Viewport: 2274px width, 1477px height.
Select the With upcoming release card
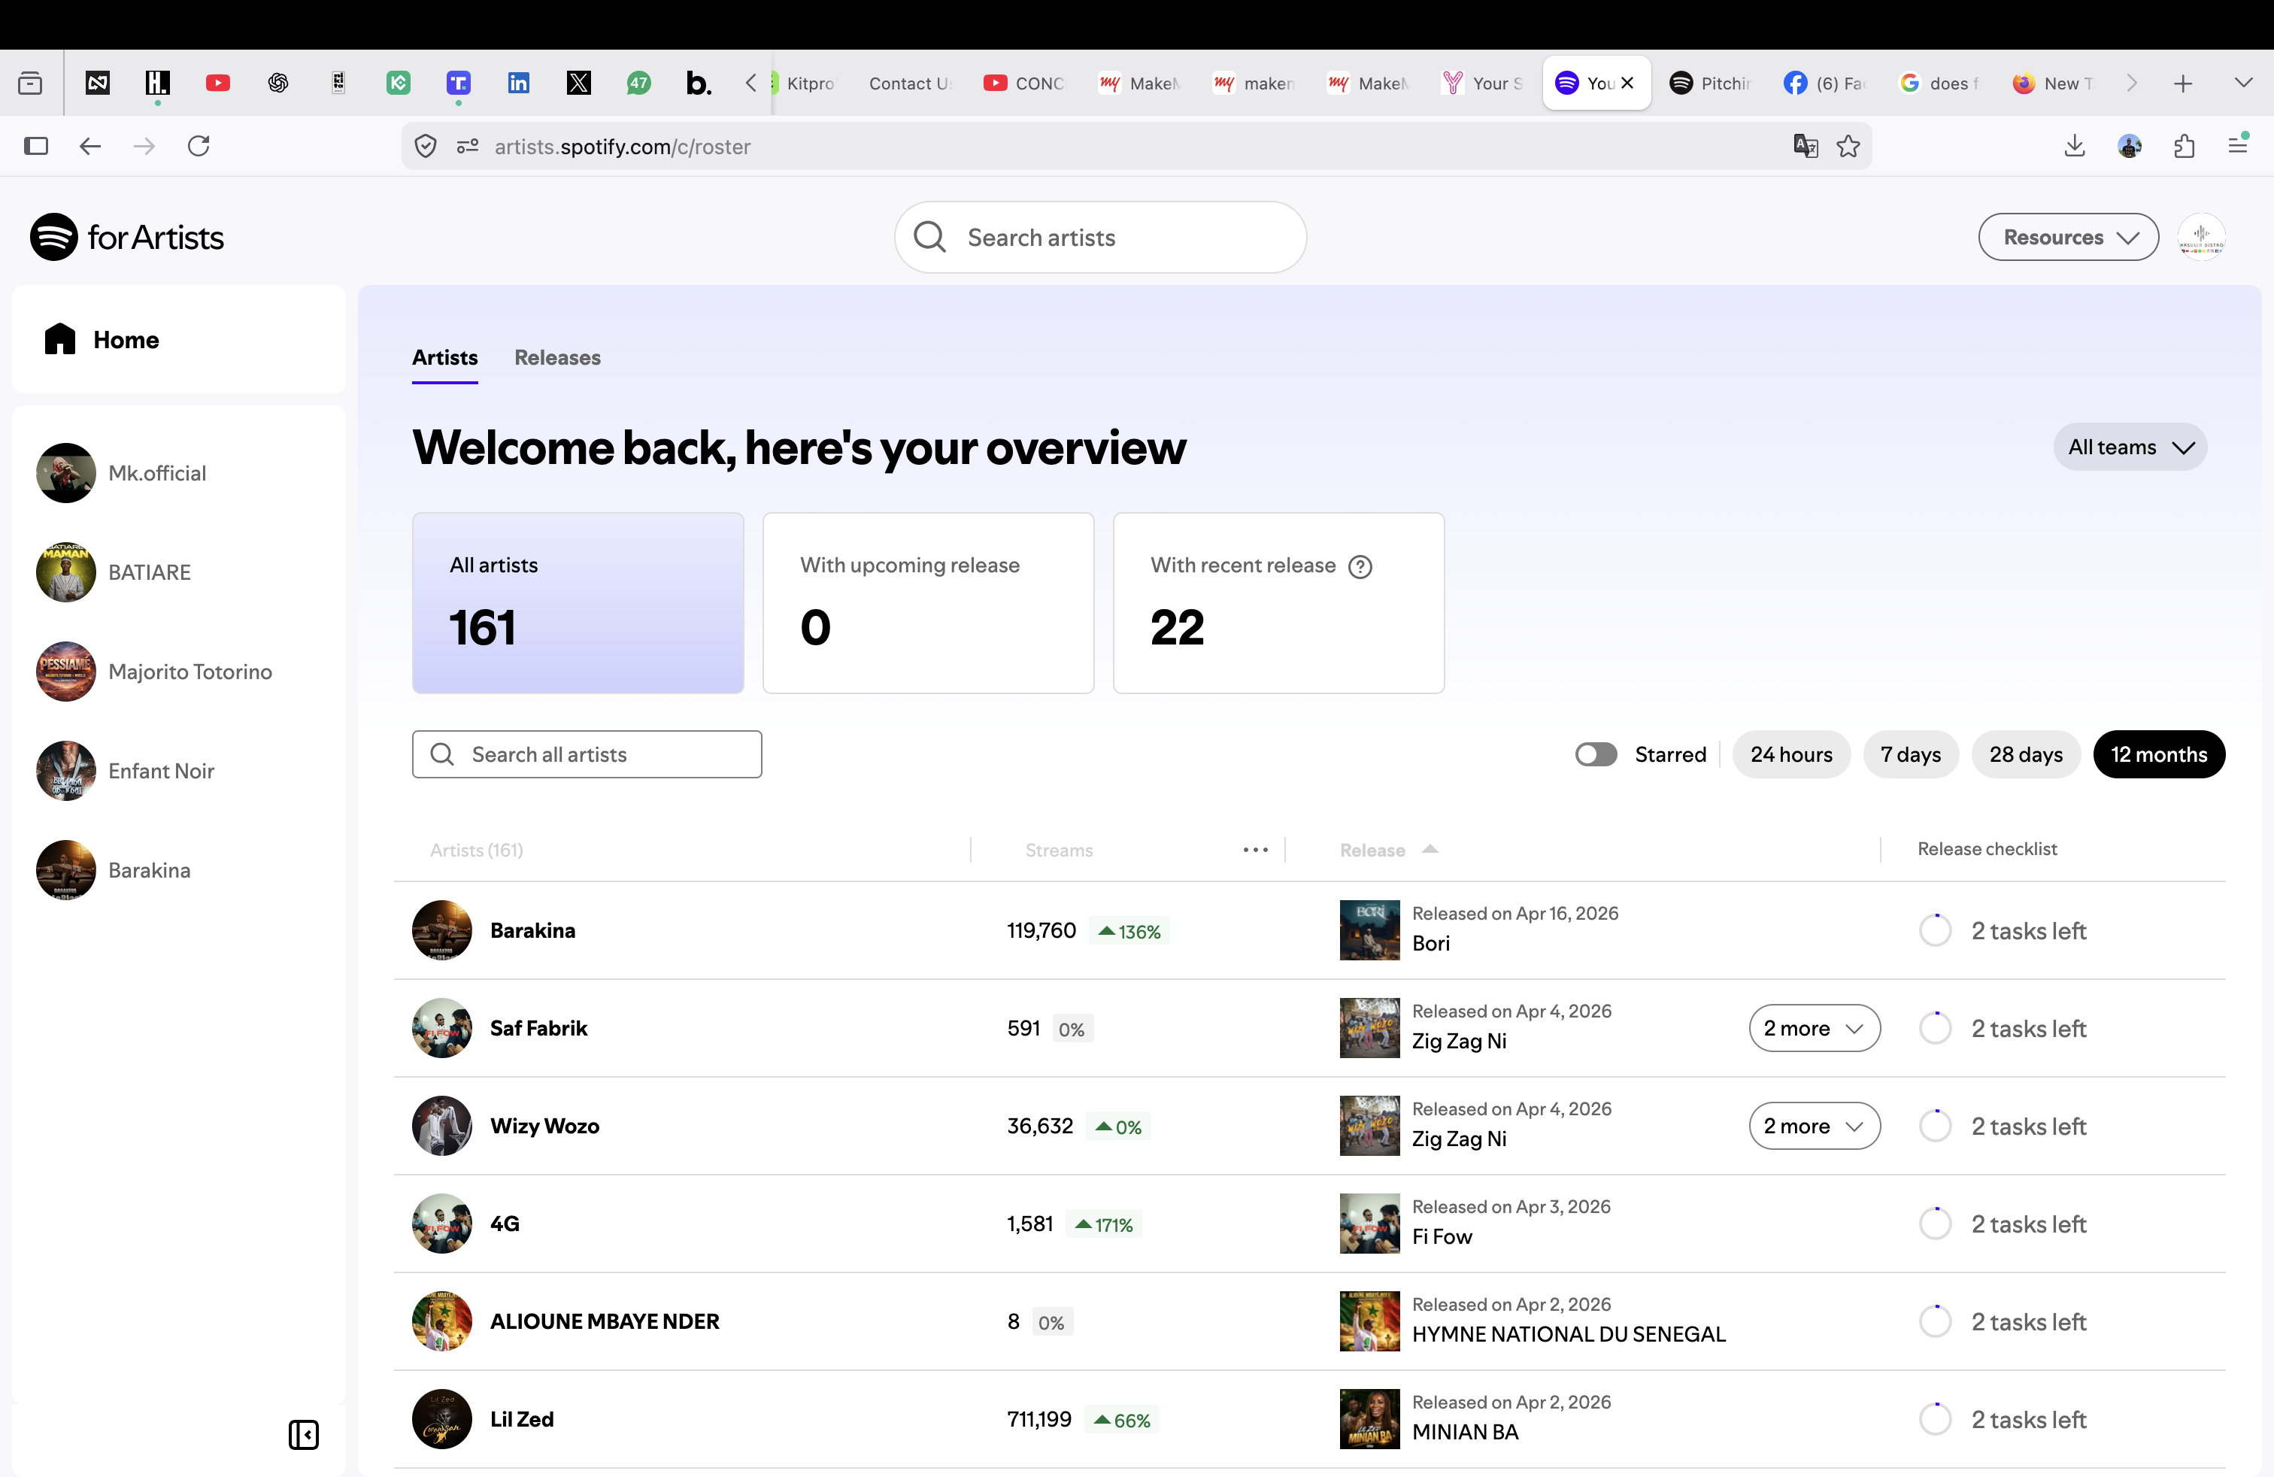[x=928, y=603]
